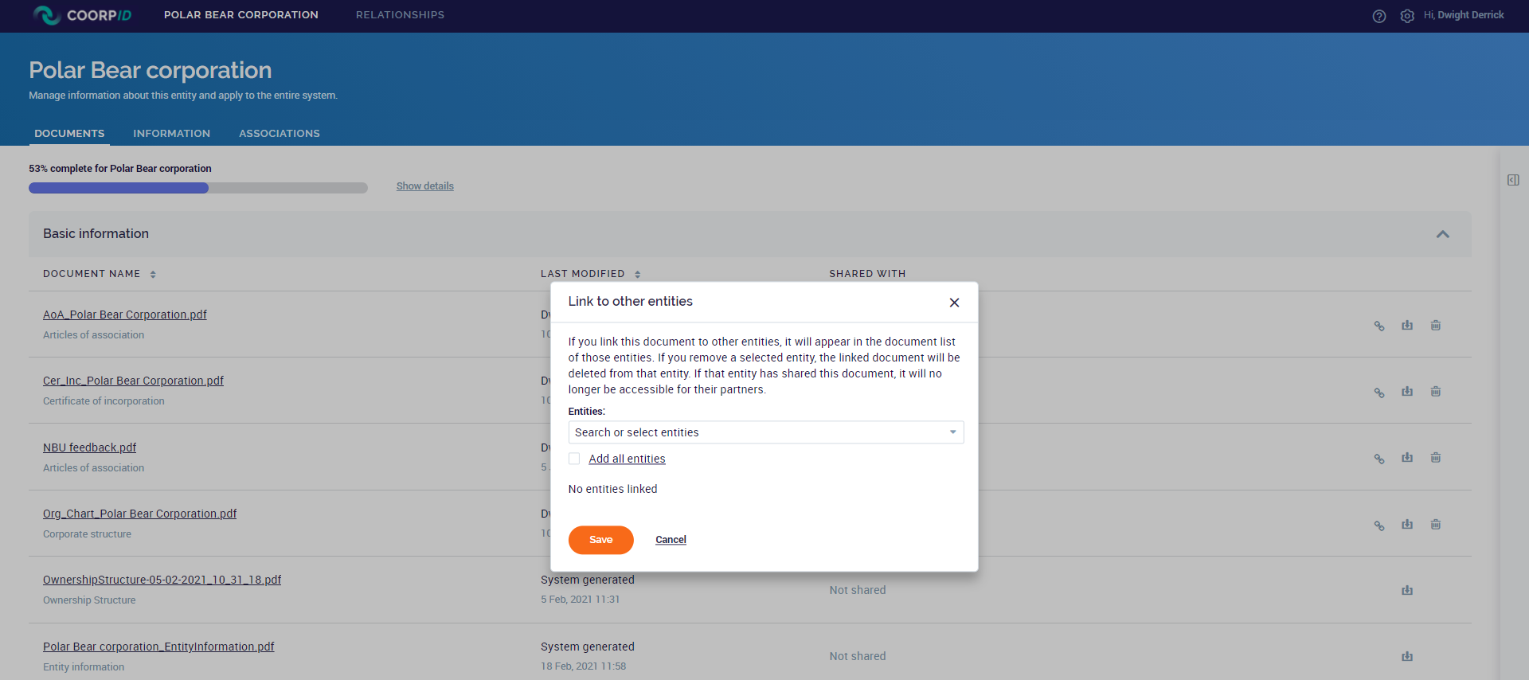Switch to the Documents tab
This screenshot has height=680, width=1529.
pyautogui.click(x=69, y=133)
